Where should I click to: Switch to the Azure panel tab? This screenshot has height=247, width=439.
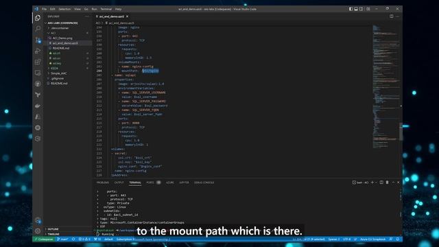[x=170, y=183]
